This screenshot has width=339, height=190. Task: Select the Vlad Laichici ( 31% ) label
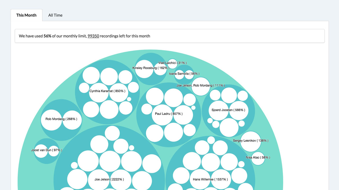coord(172,63)
